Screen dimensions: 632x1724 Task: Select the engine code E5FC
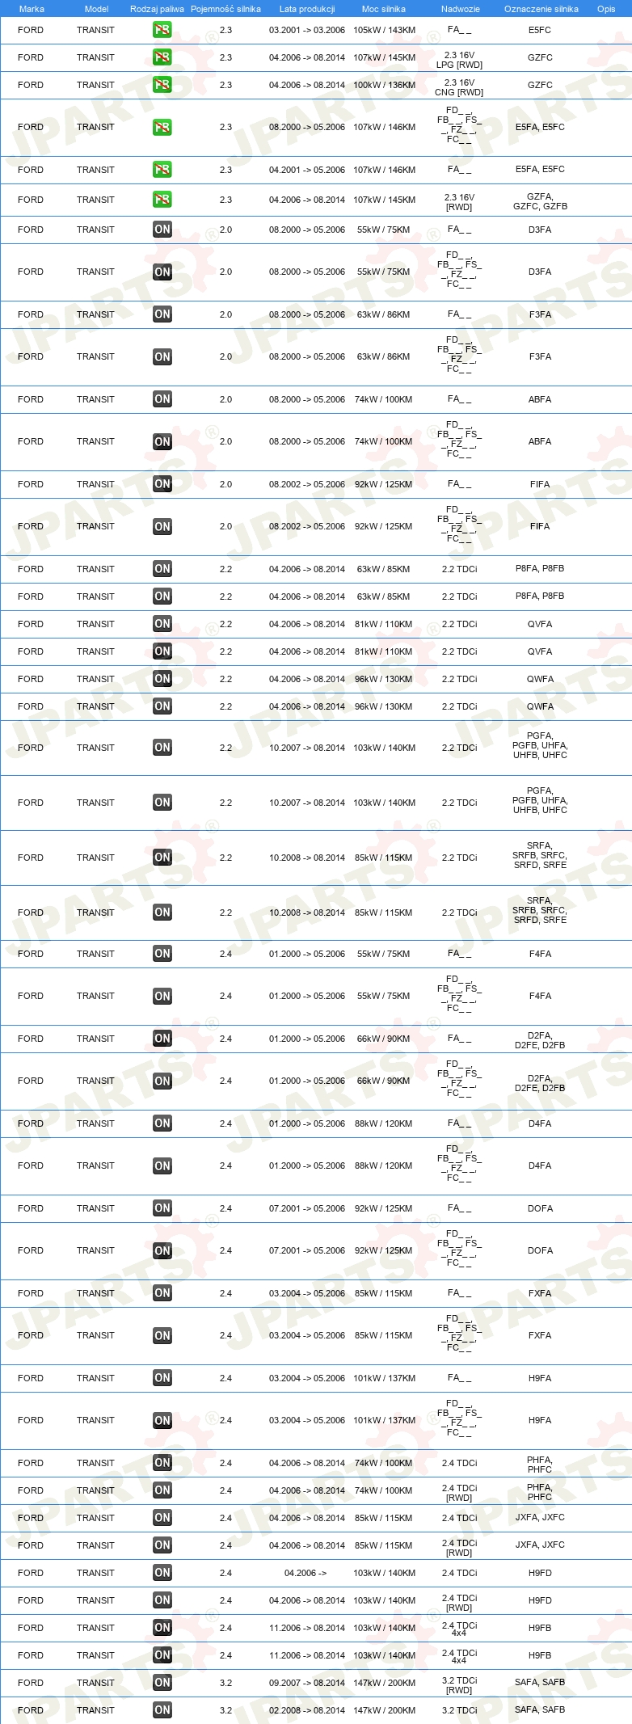pyautogui.click(x=540, y=30)
